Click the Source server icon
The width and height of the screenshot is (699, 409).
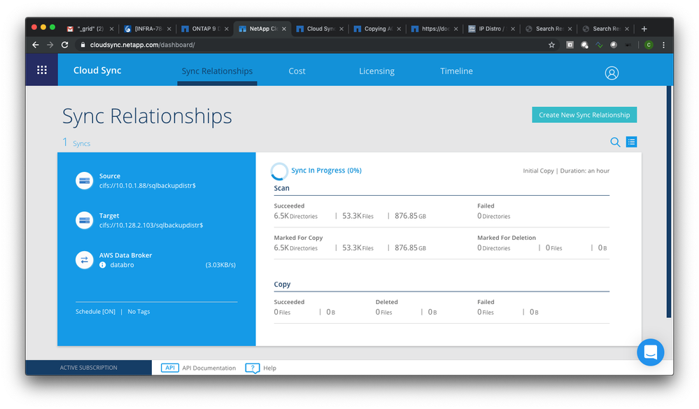click(x=84, y=180)
